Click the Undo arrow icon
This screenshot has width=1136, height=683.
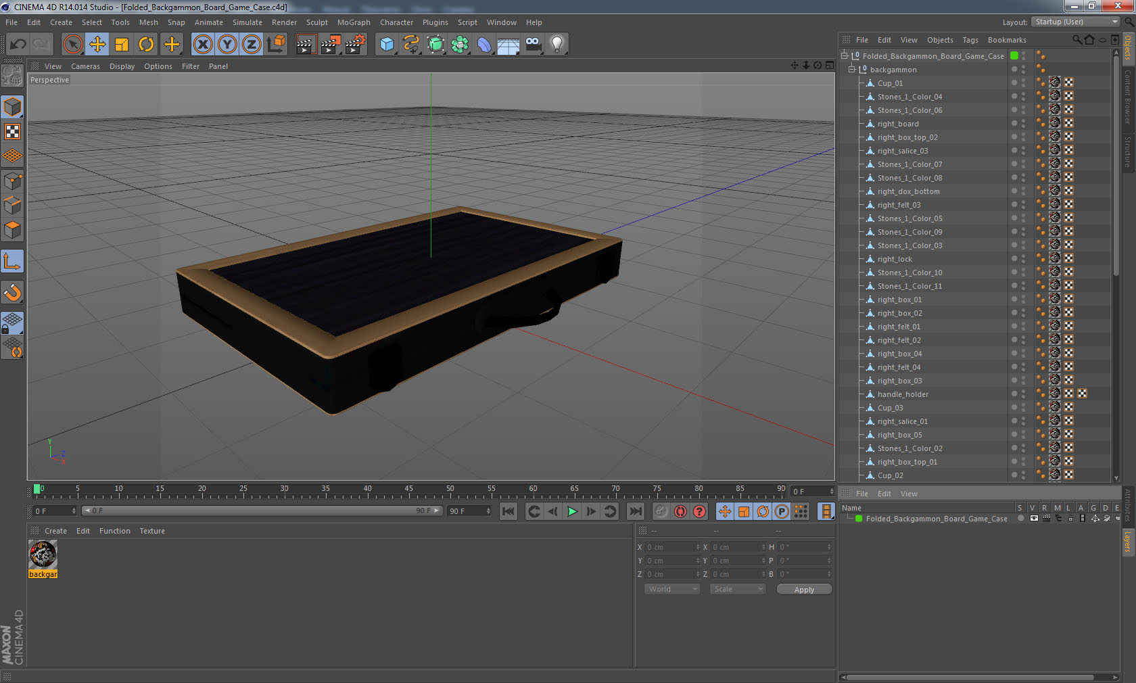(x=18, y=45)
